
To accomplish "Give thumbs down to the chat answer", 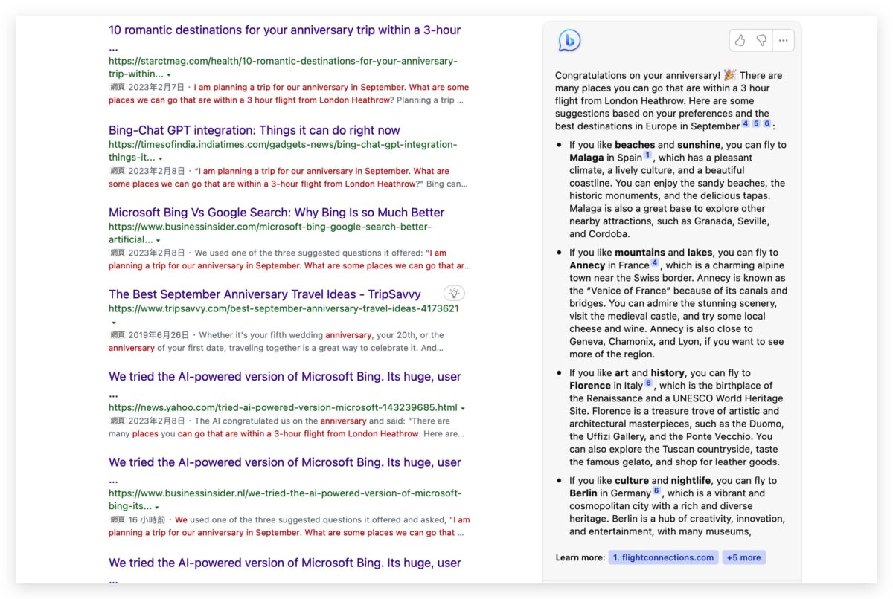I will point(761,41).
